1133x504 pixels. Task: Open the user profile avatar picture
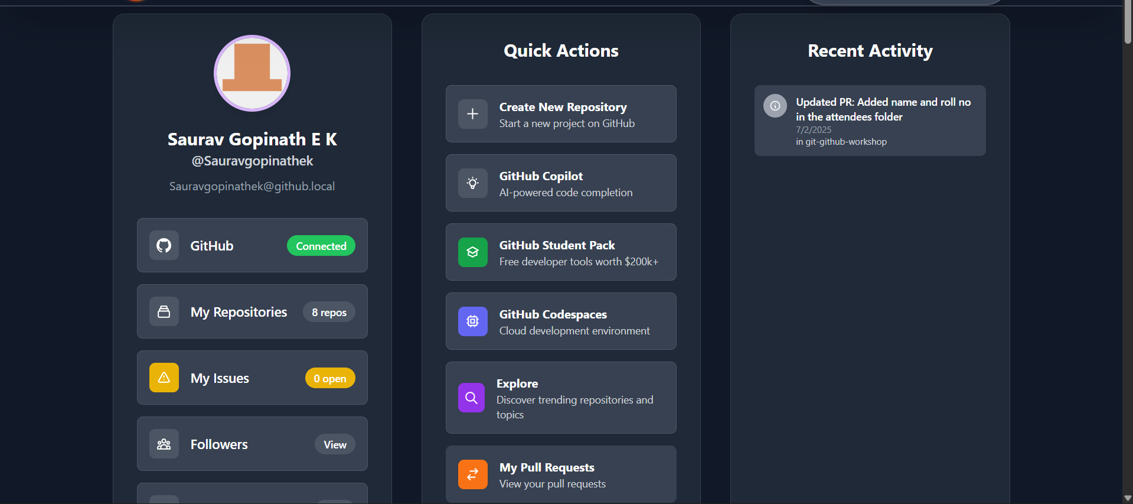(x=252, y=73)
